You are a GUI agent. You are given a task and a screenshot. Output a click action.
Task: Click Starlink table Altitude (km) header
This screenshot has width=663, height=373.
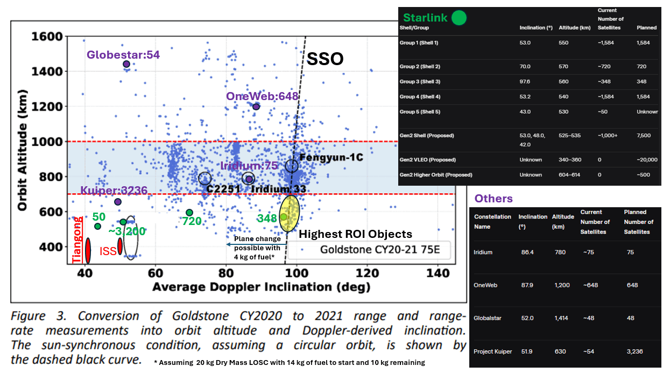(575, 27)
